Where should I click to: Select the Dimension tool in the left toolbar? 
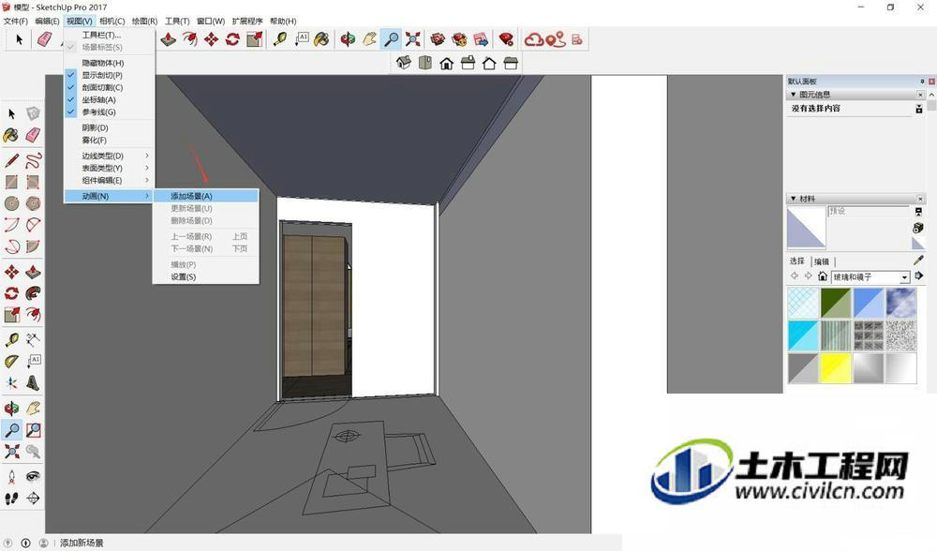tap(34, 339)
